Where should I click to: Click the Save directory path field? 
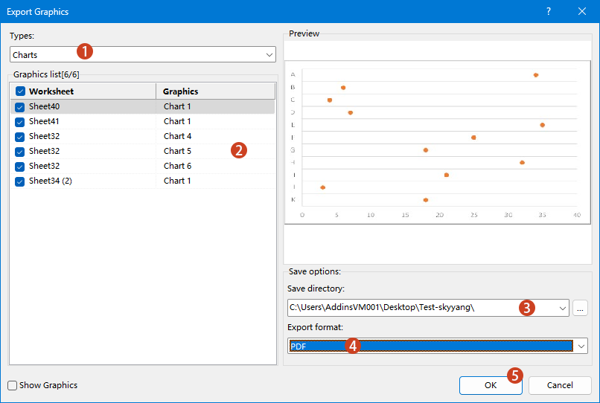click(x=402, y=307)
